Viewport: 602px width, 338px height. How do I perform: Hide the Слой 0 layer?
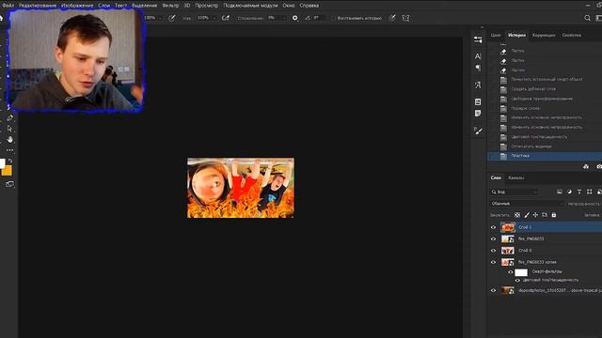tap(493, 251)
